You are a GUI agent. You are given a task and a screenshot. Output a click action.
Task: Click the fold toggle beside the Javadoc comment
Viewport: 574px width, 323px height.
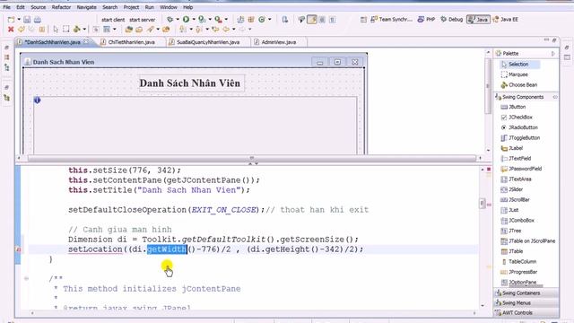point(26,279)
